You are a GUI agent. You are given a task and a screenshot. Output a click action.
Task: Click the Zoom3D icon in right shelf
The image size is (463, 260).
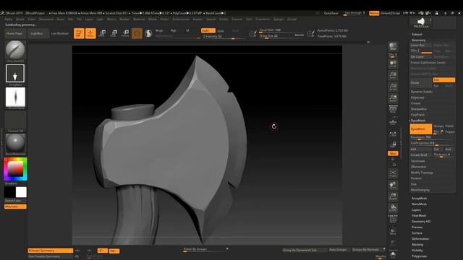[x=393, y=196]
